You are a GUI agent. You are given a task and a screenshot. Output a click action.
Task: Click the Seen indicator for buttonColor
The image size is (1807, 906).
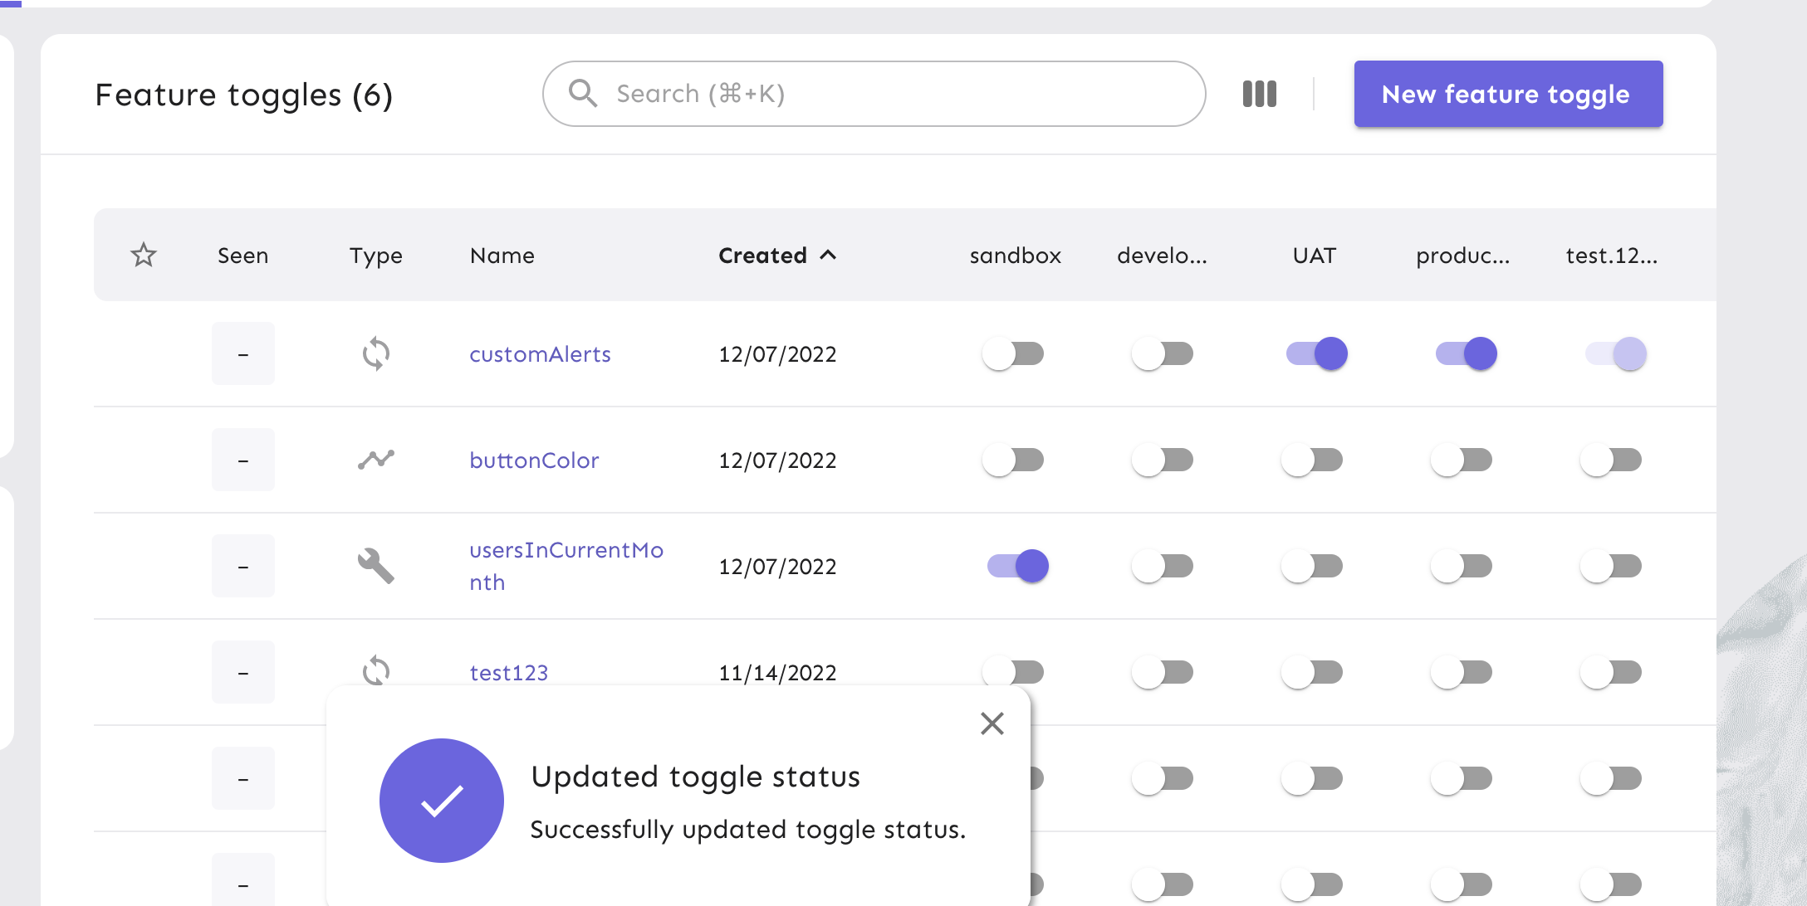(242, 460)
